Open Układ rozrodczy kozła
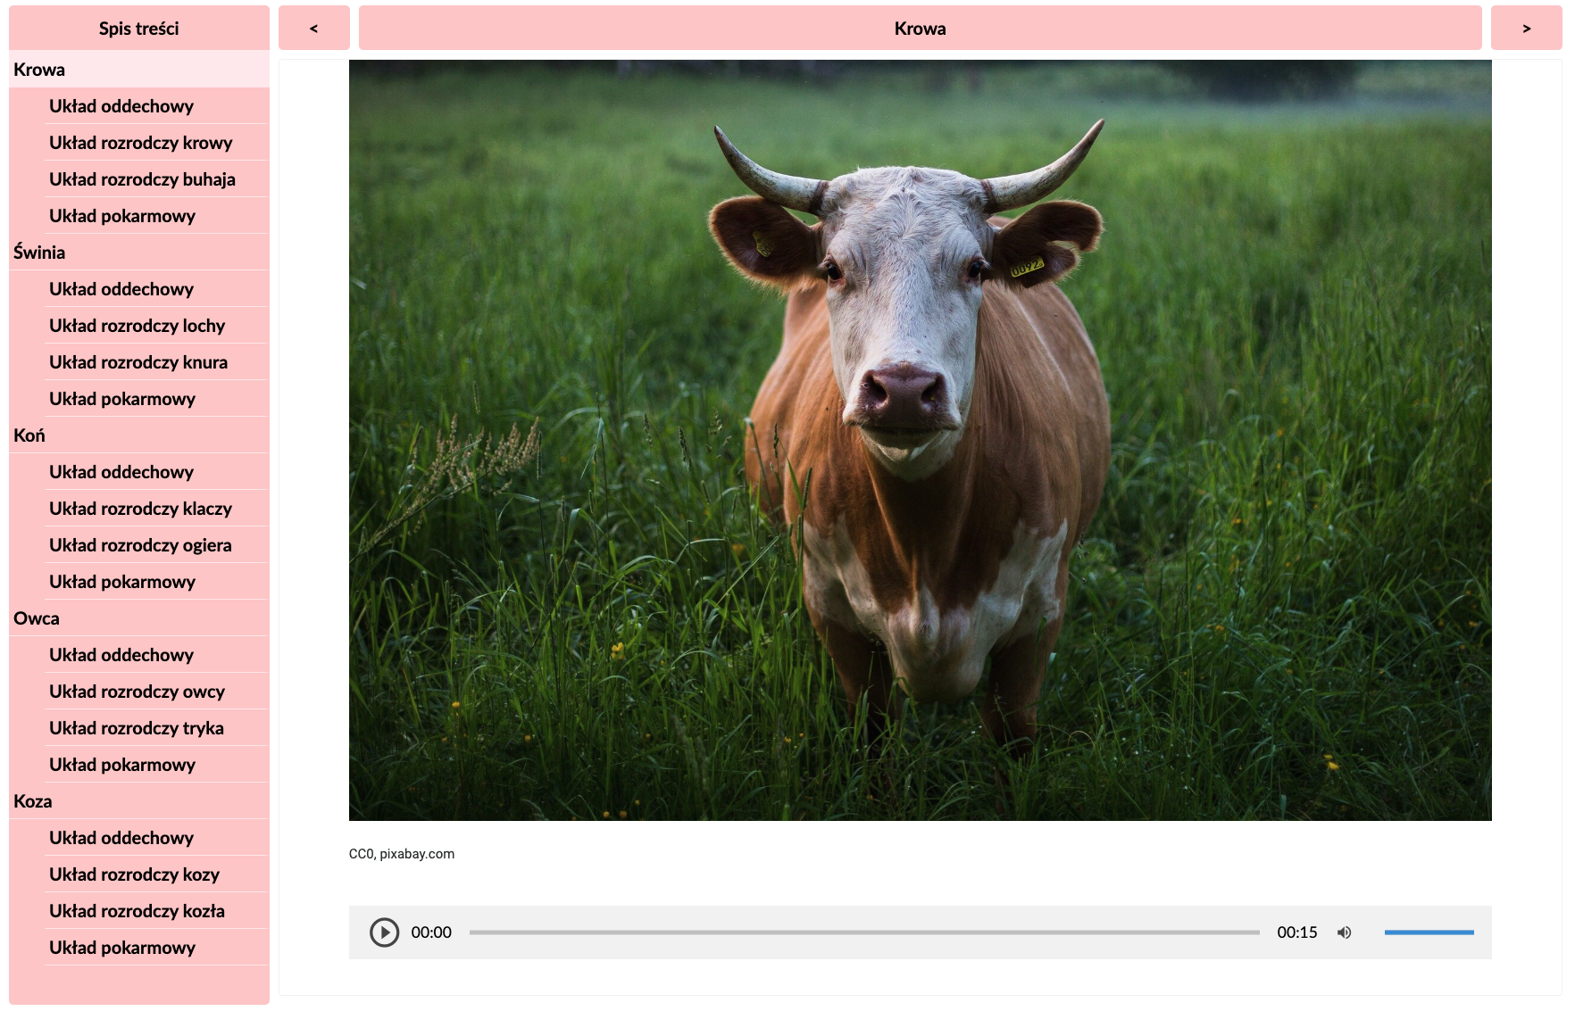Screen dimensions: 1575x1011 137,911
